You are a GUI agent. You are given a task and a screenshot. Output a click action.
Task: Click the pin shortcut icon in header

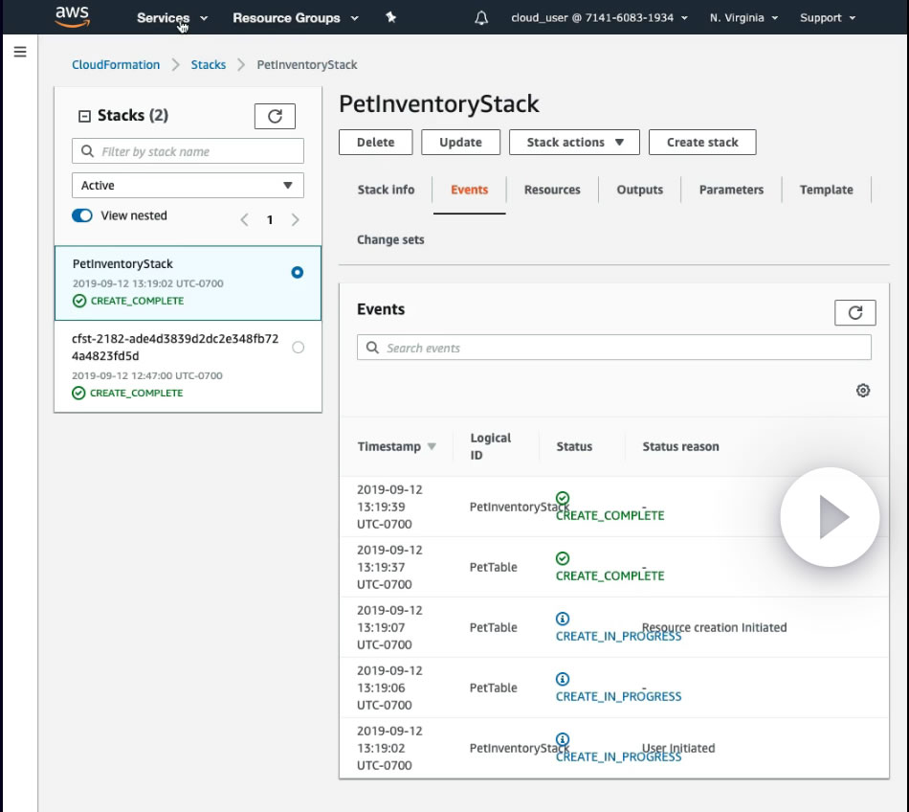(390, 17)
